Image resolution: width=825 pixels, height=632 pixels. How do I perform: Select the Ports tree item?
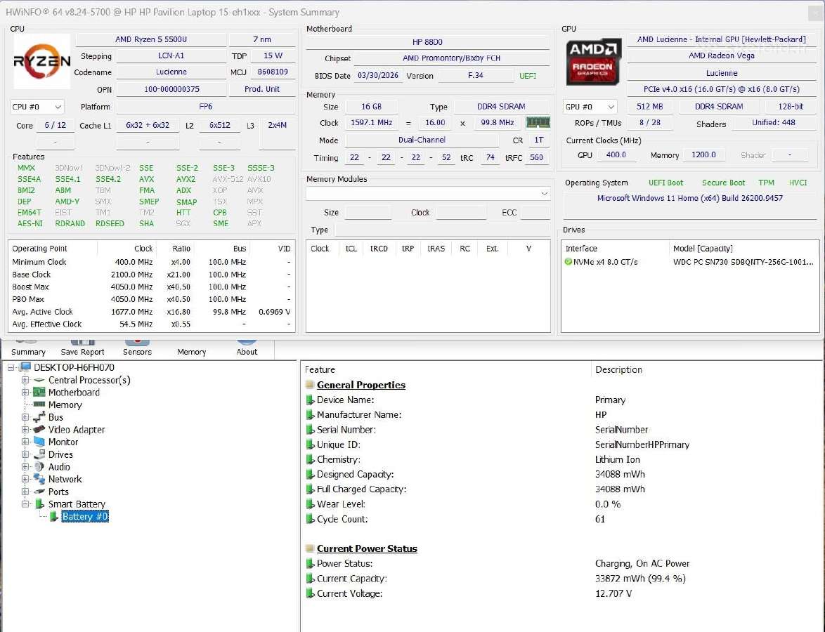tap(58, 492)
